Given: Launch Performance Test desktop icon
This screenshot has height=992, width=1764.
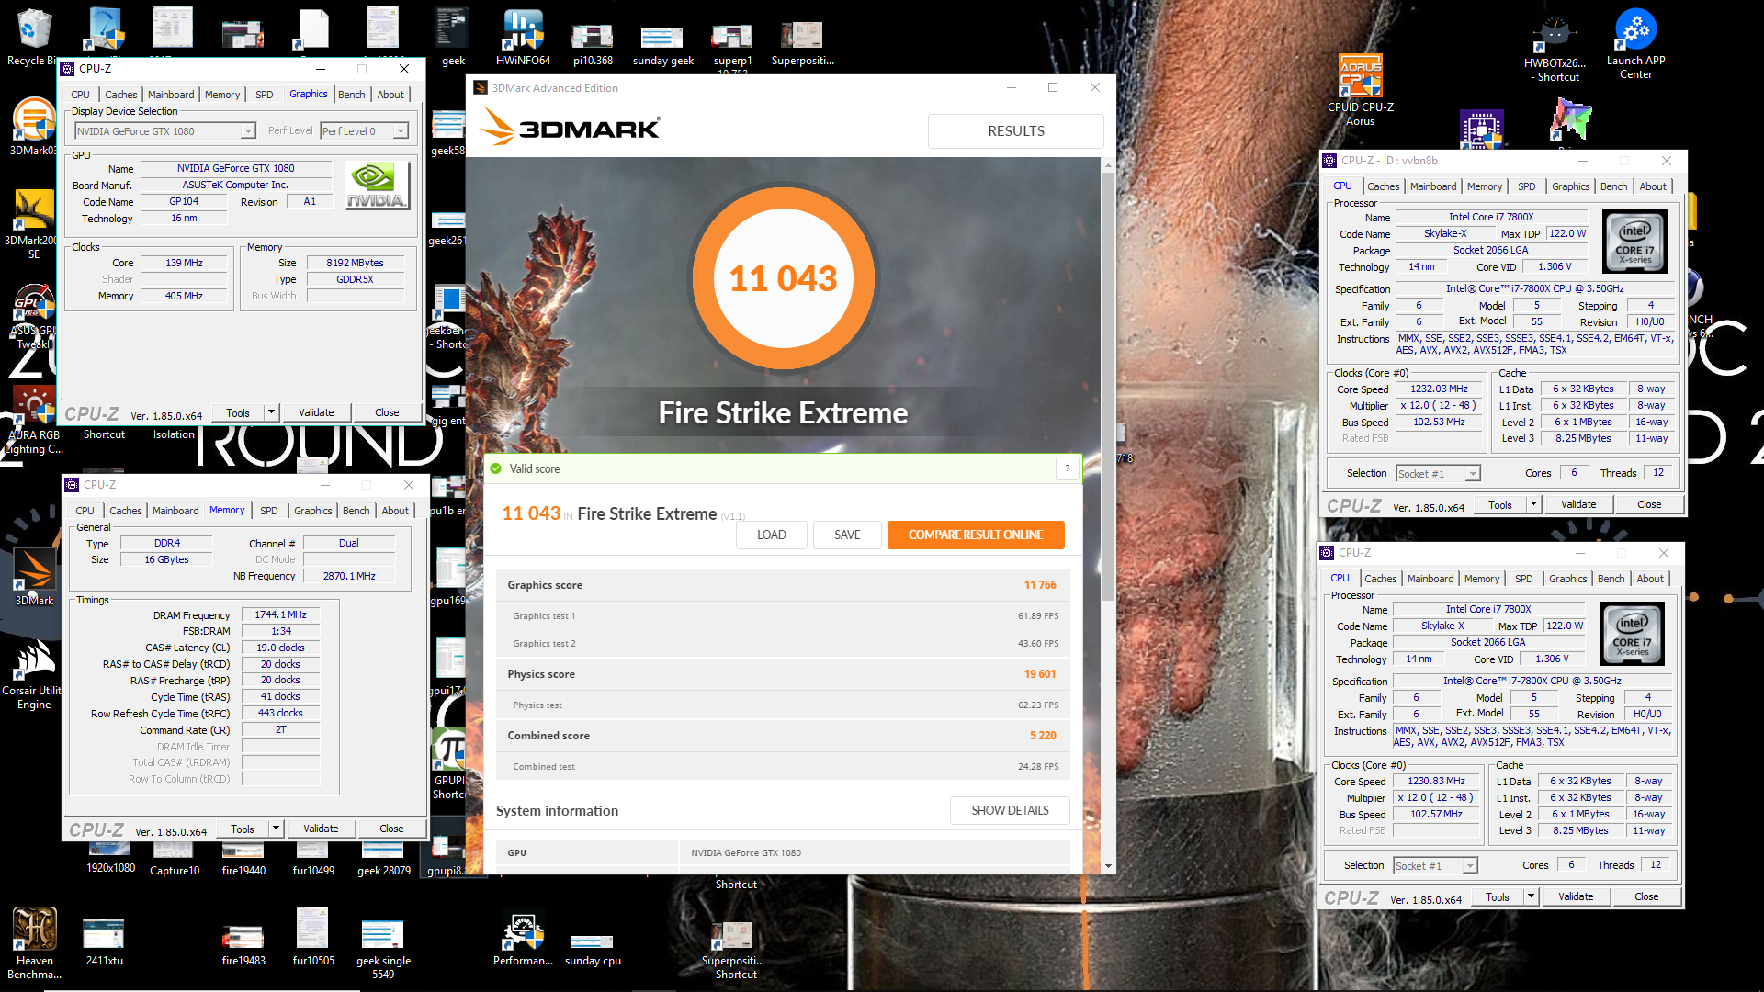Looking at the screenshot, I should 523,938.
